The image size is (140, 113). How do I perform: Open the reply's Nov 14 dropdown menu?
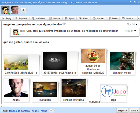135,31
